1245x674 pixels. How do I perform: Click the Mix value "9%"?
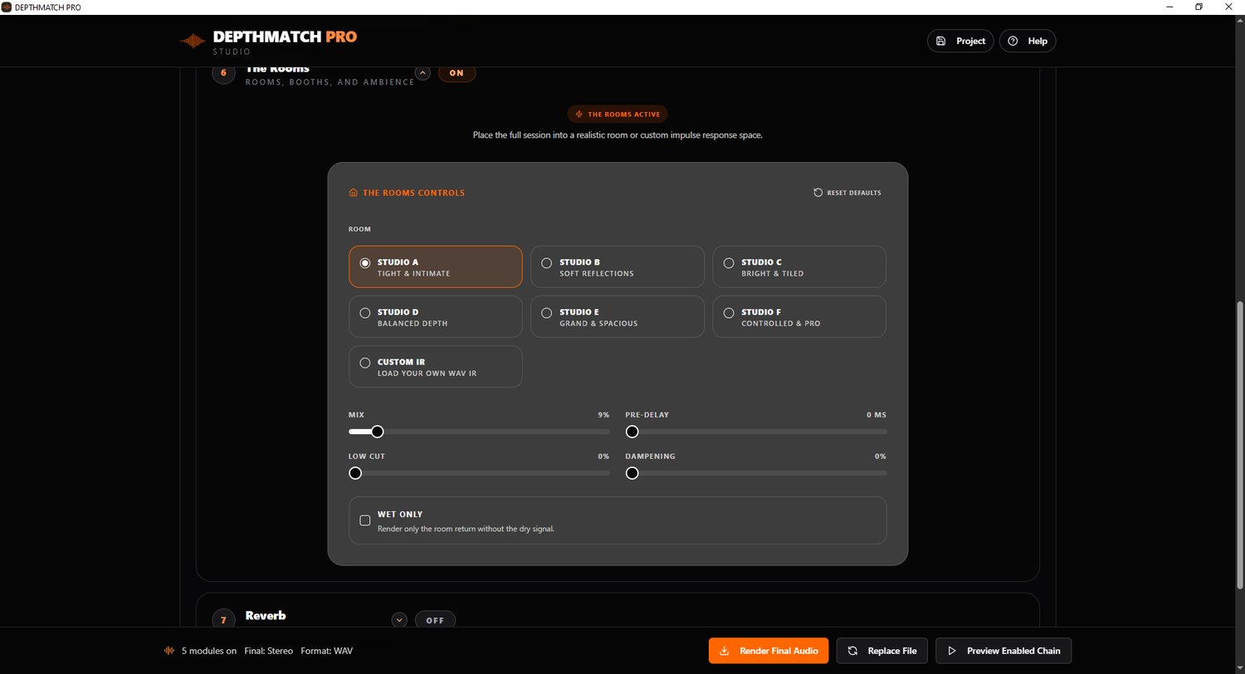[x=603, y=414]
